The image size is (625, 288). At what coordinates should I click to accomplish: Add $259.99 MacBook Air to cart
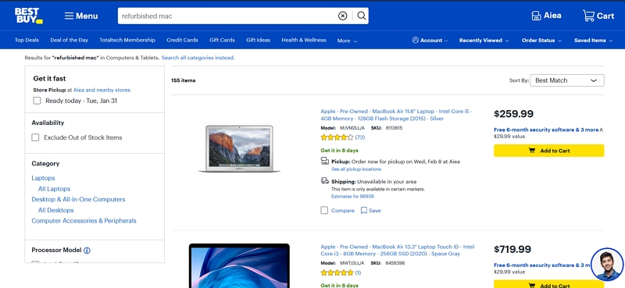[549, 151]
